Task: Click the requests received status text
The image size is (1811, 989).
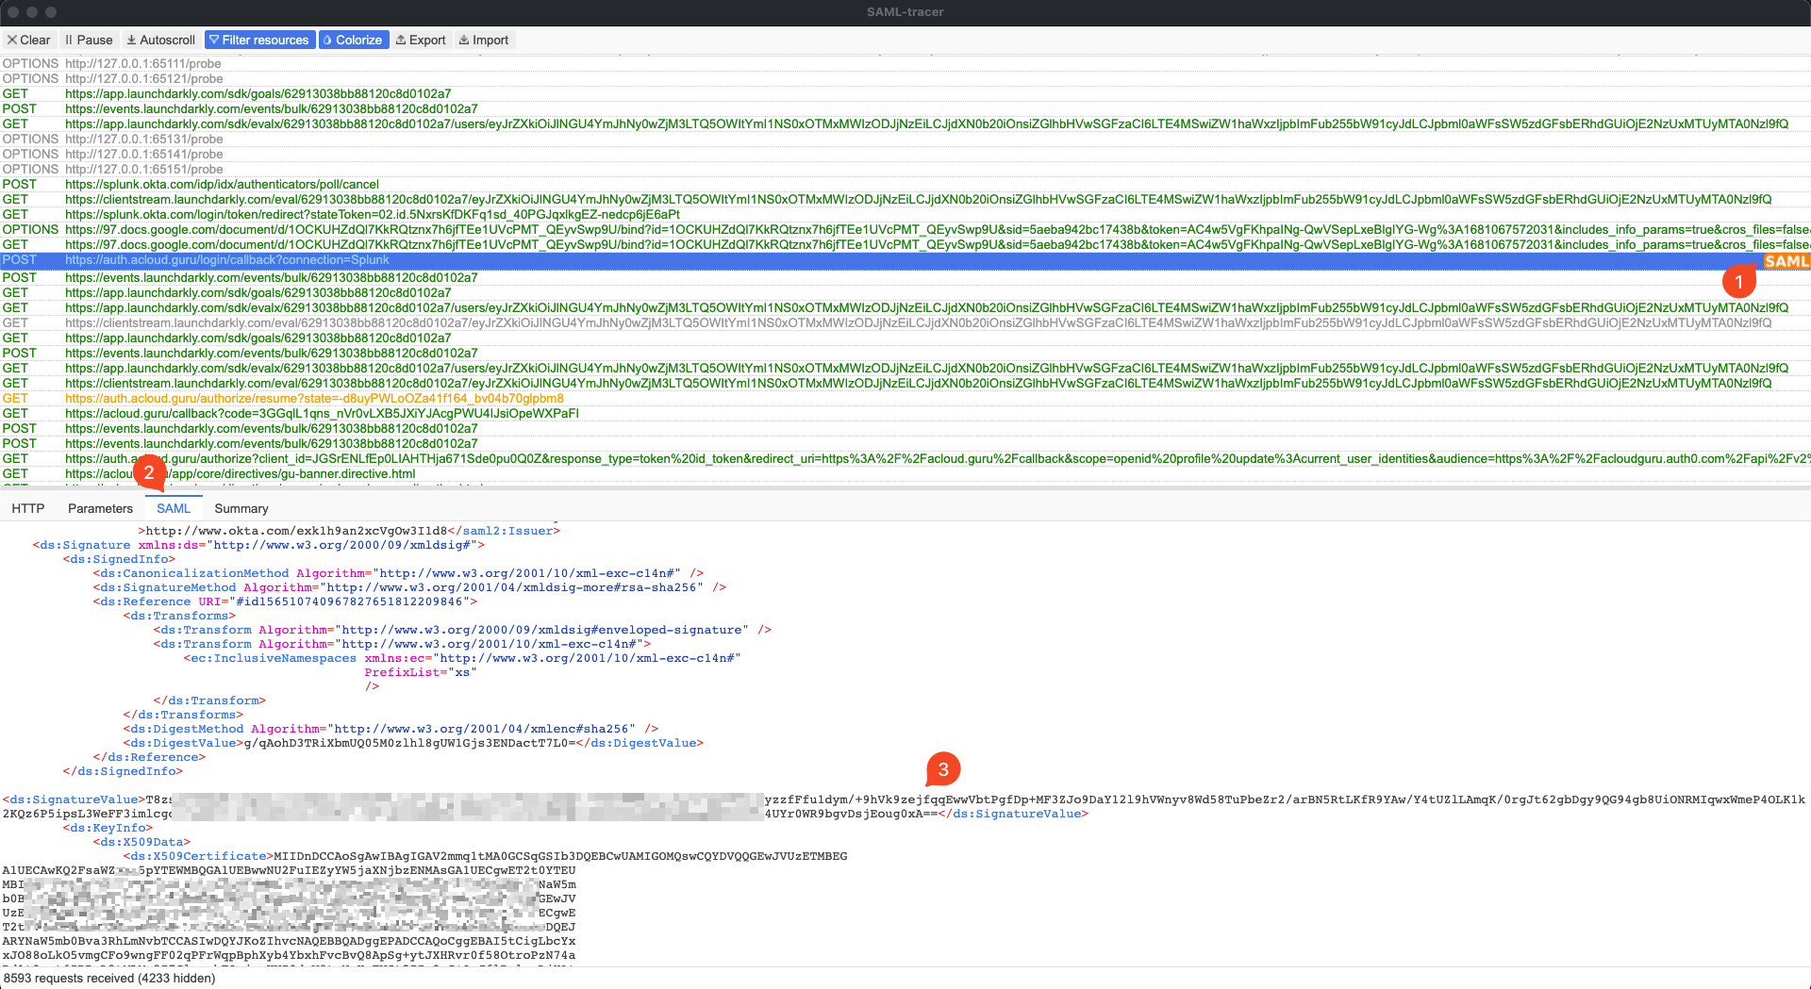Action: [x=109, y=978]
